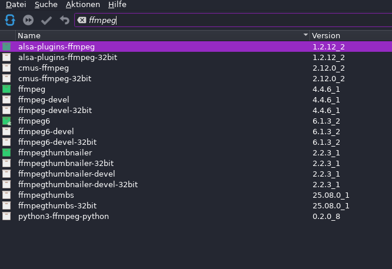Open the Datei menu
392x269 pixels.
click(x=15, y=5)
